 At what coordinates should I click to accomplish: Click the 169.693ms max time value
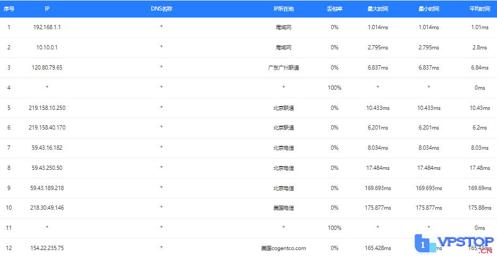377,188
